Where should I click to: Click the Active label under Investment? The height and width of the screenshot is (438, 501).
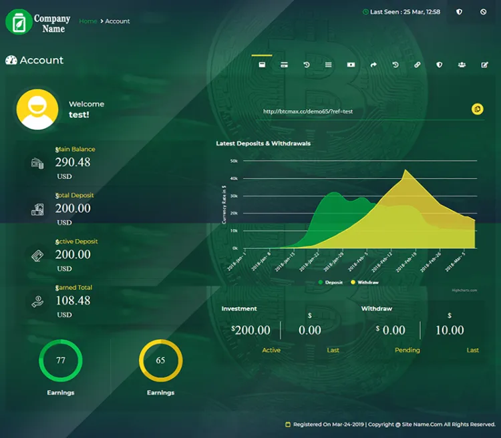(271, 350)
